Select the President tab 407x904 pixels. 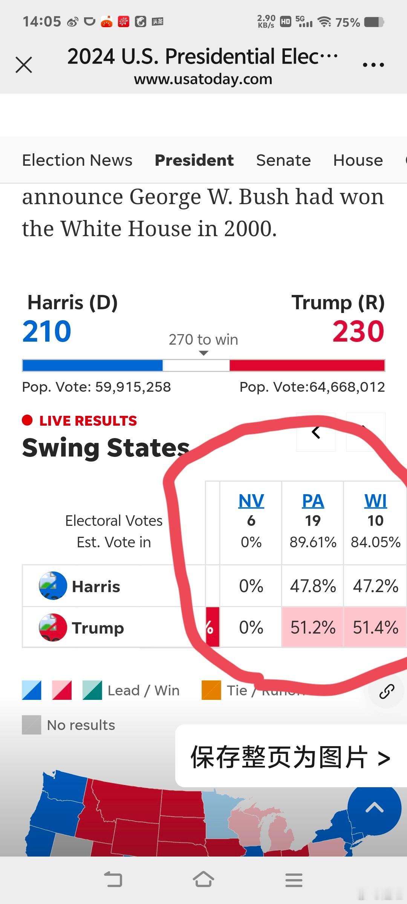click(194, 160)
